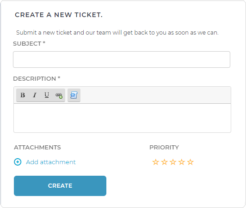The width and height of the screenshot is (246, 208).
Task: Click inside the Description text area
Action: click(122, 118)
